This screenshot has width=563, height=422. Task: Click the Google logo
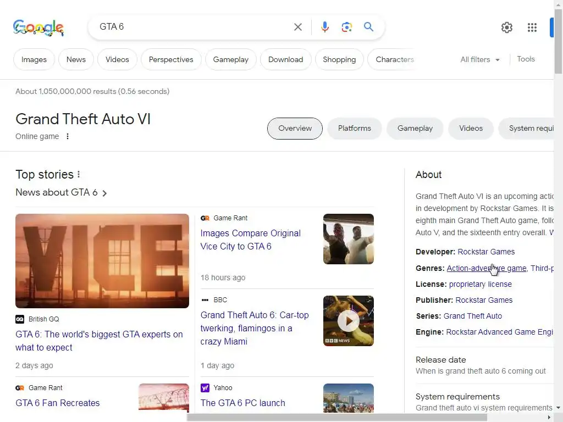38,27
